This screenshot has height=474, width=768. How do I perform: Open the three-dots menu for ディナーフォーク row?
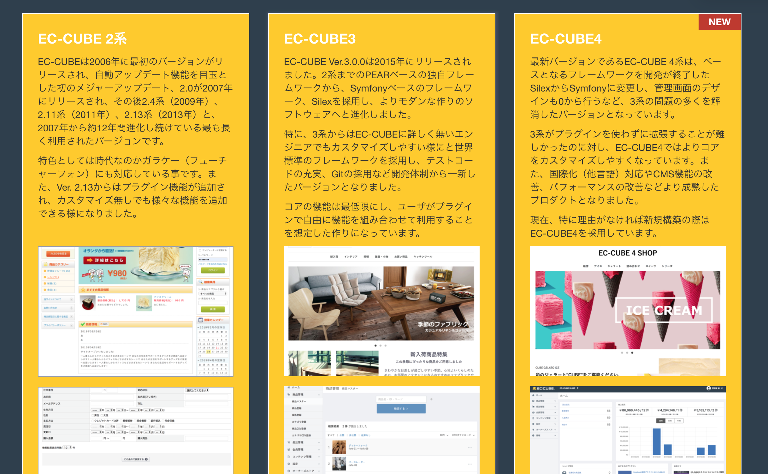tap(470, 447)
